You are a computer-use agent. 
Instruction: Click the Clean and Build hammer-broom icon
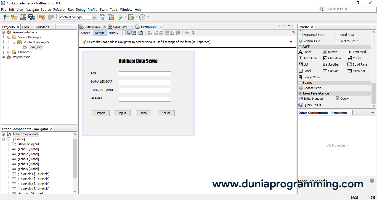pos(111,17)
